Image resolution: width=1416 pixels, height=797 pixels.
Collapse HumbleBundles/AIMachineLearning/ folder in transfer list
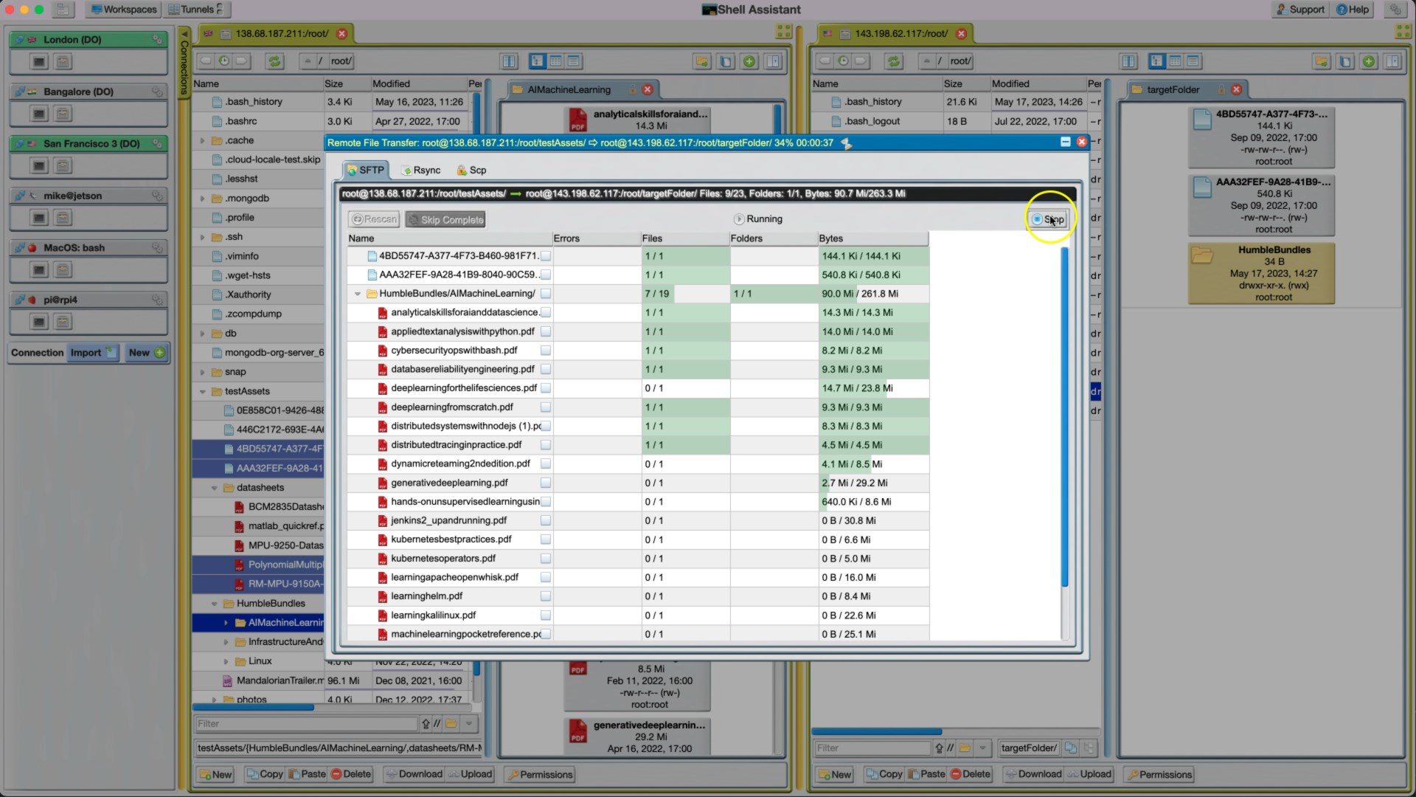358,294
